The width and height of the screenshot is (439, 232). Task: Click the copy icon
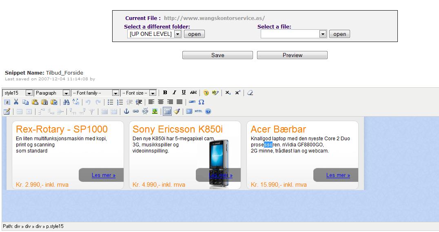25,102
